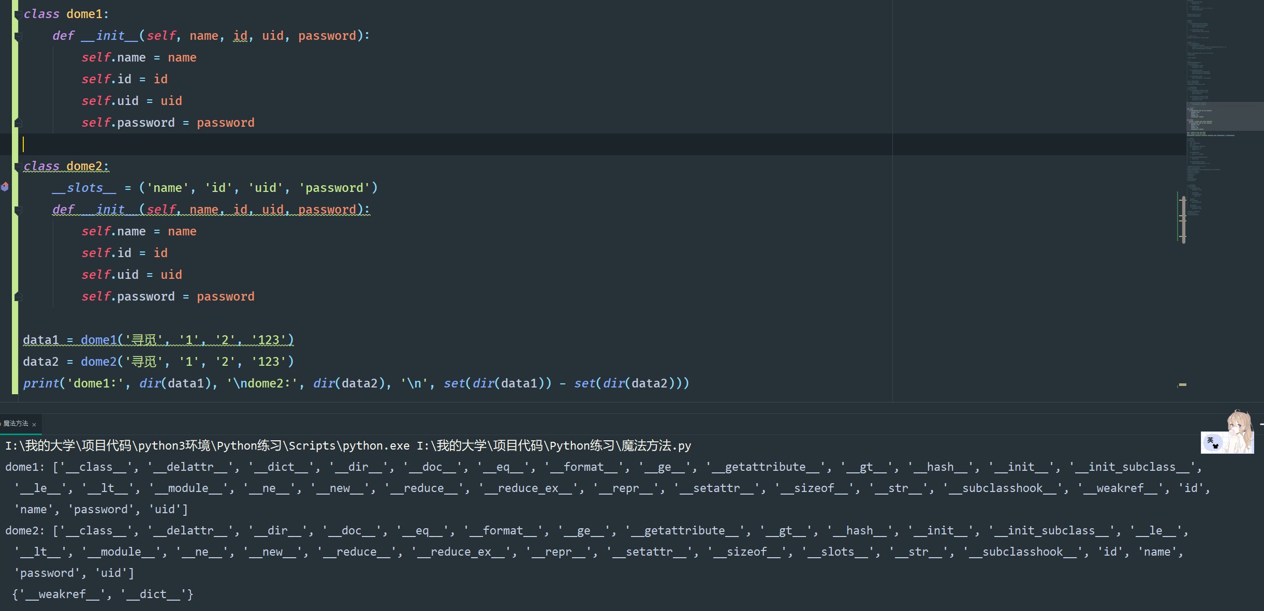Click the python.exe path in console output
This screenshot has width=1264, height=611.
pyautogui.click(x=207, y=446)
